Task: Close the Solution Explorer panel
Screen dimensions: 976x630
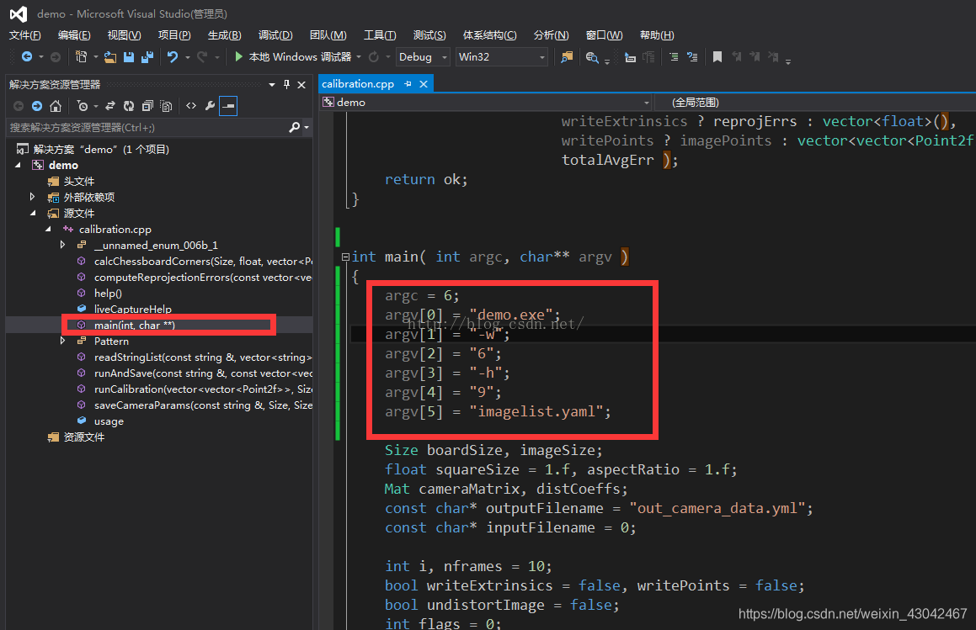Action: click(x=301, y=85)
